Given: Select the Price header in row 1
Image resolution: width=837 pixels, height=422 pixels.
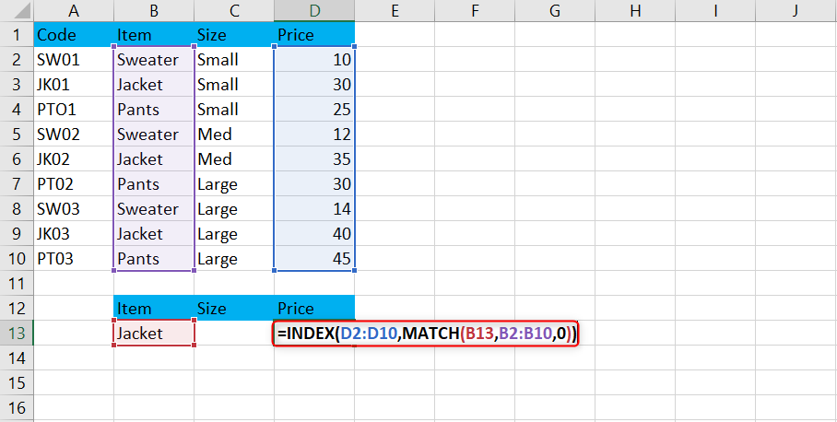Looking at the screenshot, I should 314,35.
